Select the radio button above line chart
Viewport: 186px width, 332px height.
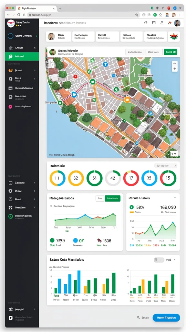(51, 206)
